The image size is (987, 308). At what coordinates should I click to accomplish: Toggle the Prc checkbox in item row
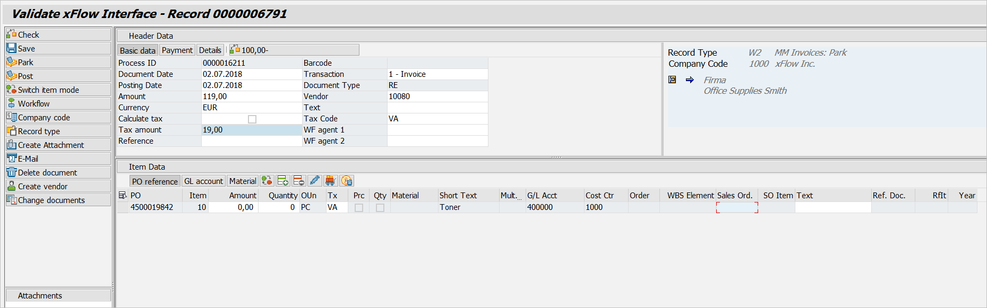359,207
